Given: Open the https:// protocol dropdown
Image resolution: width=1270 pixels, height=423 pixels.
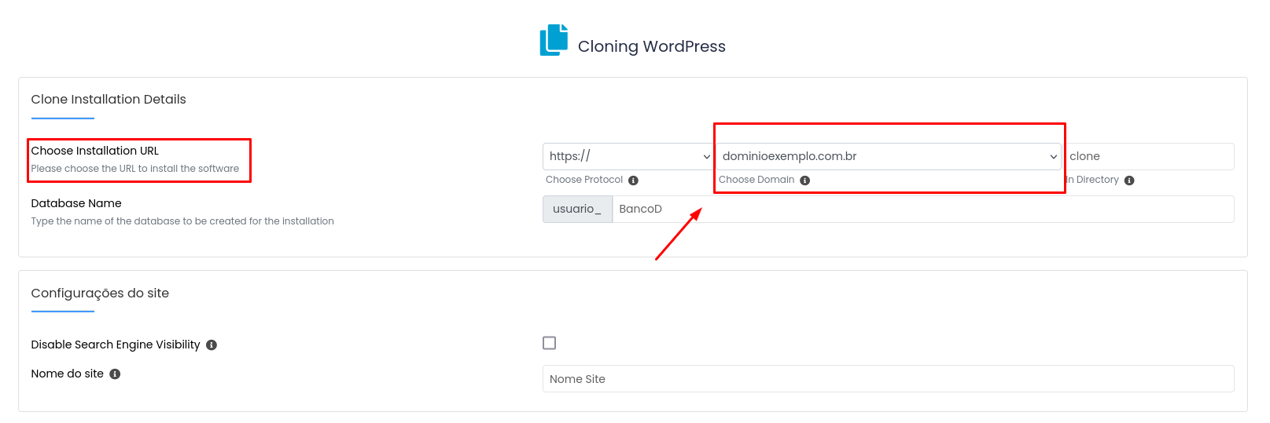Looking at the screenshot, I should tap(628, 156).
